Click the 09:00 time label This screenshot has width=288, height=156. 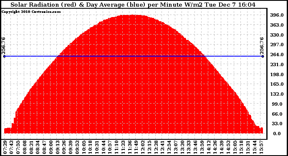point(51,147)
